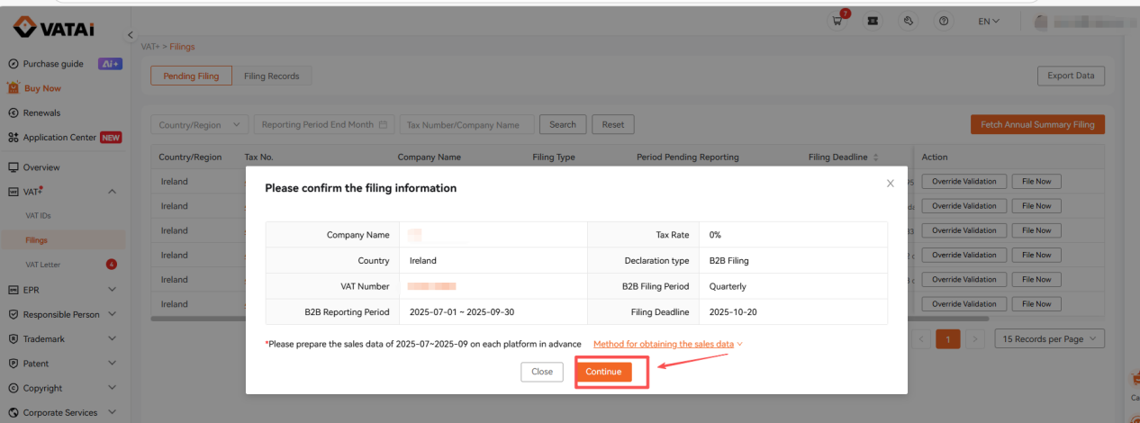Collapse the sidebar with the arrow icon
The height and width of the screenshot is (423, 1140).
pyautogui.click(x=130, y=35)
